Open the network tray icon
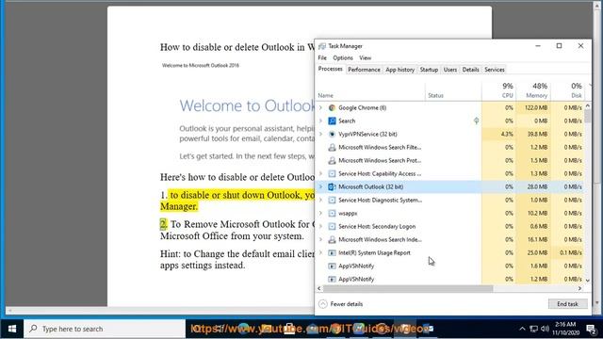 pyautogui.click(x=533, y=329)
